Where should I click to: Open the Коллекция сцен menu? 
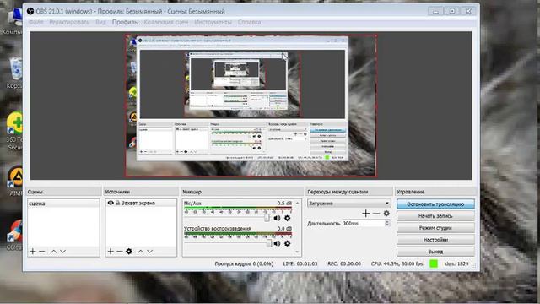[x=166, y=22]
